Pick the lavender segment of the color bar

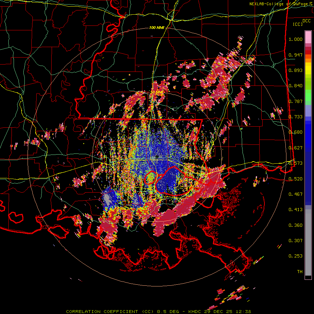coord(308,111)
